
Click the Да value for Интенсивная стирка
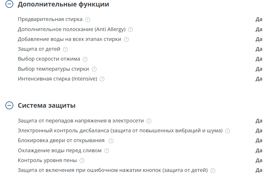[259, 79]
